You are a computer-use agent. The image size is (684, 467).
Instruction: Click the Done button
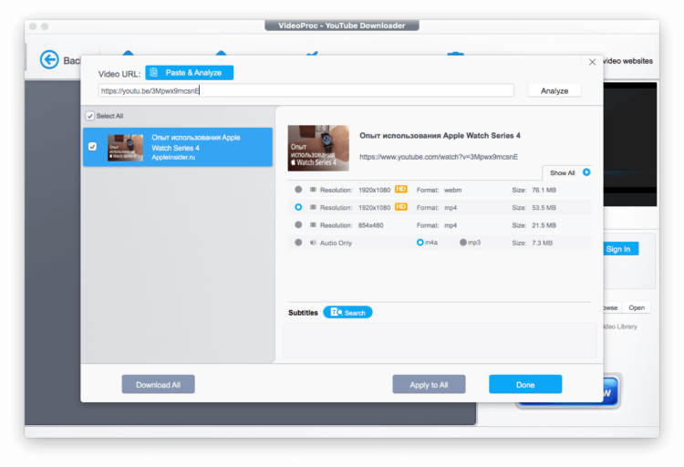tap(525, 385)
